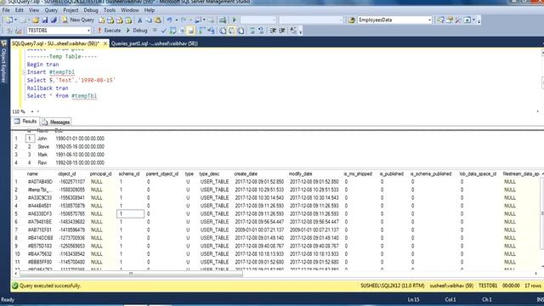Open the File menu
The height and width of the screenshot is (306, 544).
point(6,10)
